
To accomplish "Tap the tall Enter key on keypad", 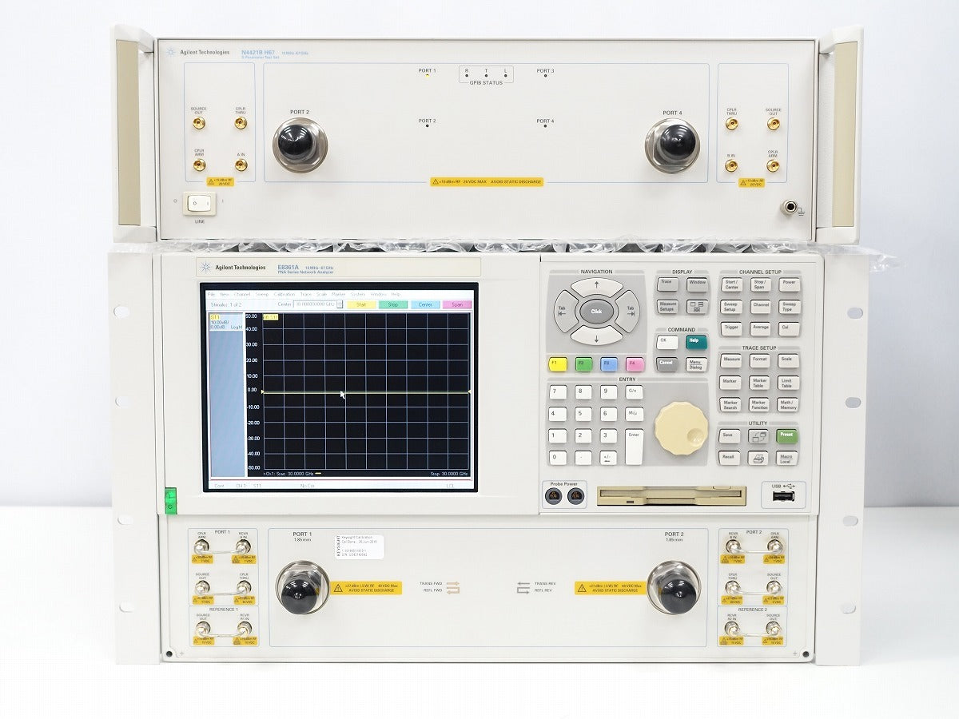I will (x=634, y=447).
